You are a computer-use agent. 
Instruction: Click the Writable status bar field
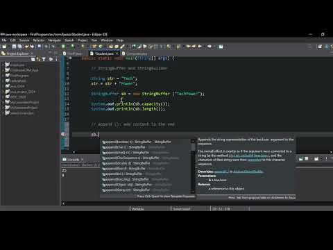pyautogui.click(x=138, y=209)
